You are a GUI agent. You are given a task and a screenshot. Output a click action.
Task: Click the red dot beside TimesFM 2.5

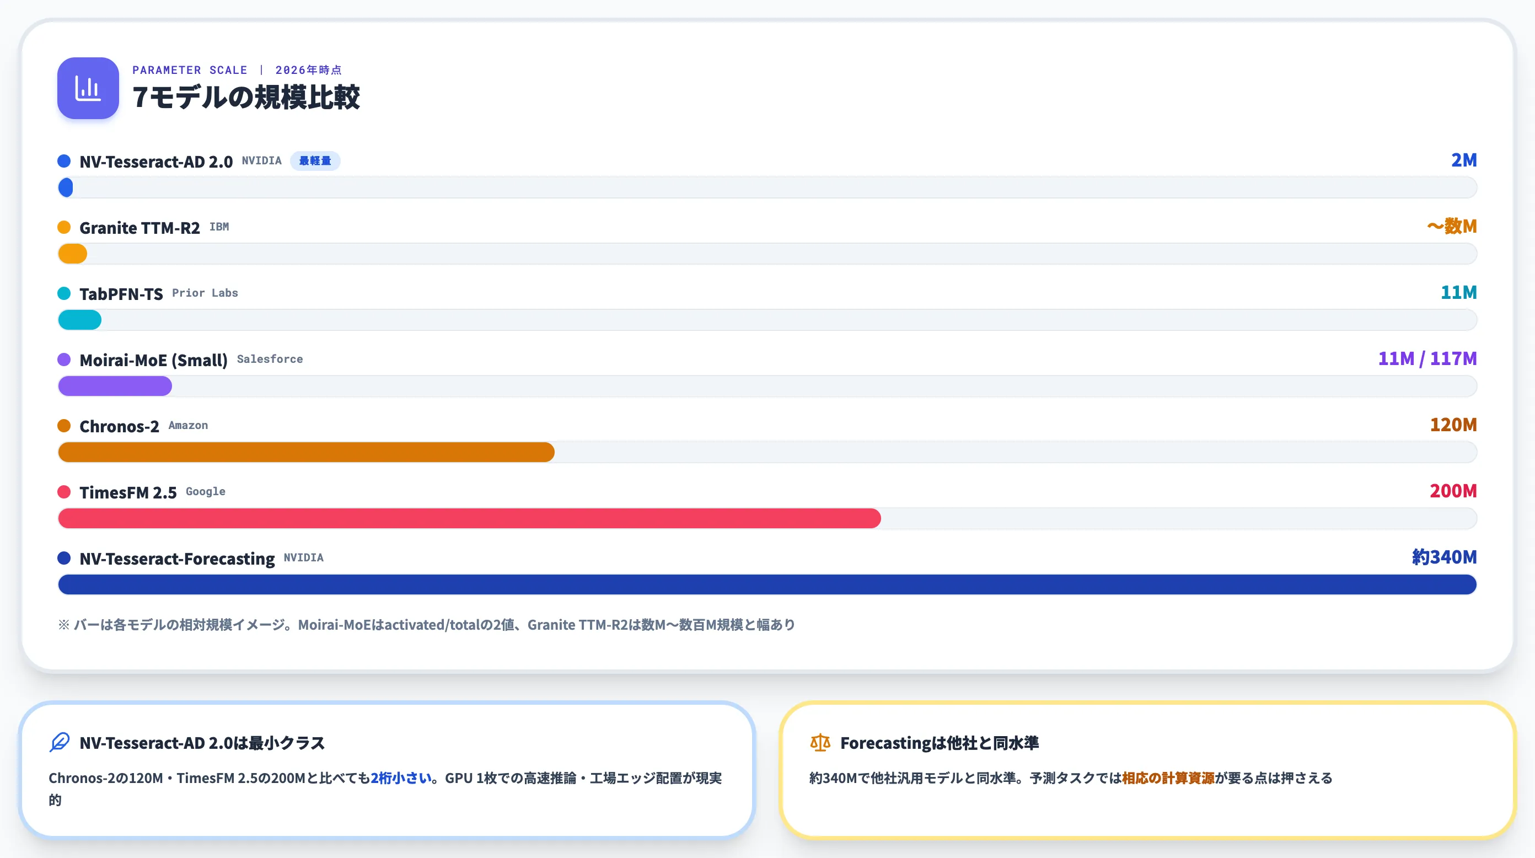click(x=64, y=492)
